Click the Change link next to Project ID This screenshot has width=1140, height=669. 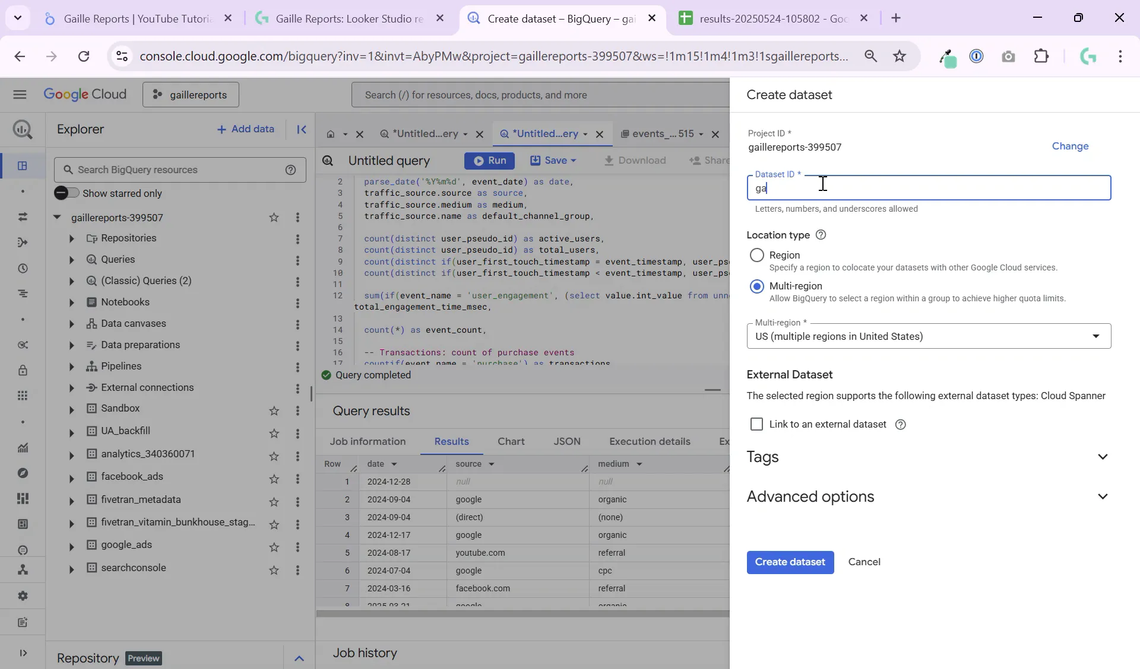(x=1069, y=146)
